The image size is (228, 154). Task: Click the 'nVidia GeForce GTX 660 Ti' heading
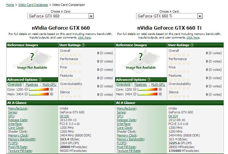[x=169, y=28]
